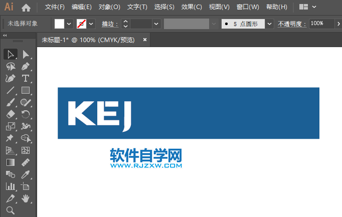The width and height of the screenshot is (342, 217).
Task: Select the Direct Selection tool
Action: (26, 54)
